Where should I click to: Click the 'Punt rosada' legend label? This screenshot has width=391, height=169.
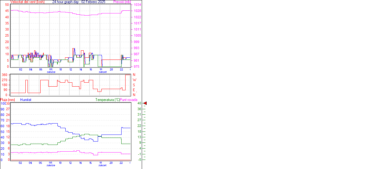(129, 100)
